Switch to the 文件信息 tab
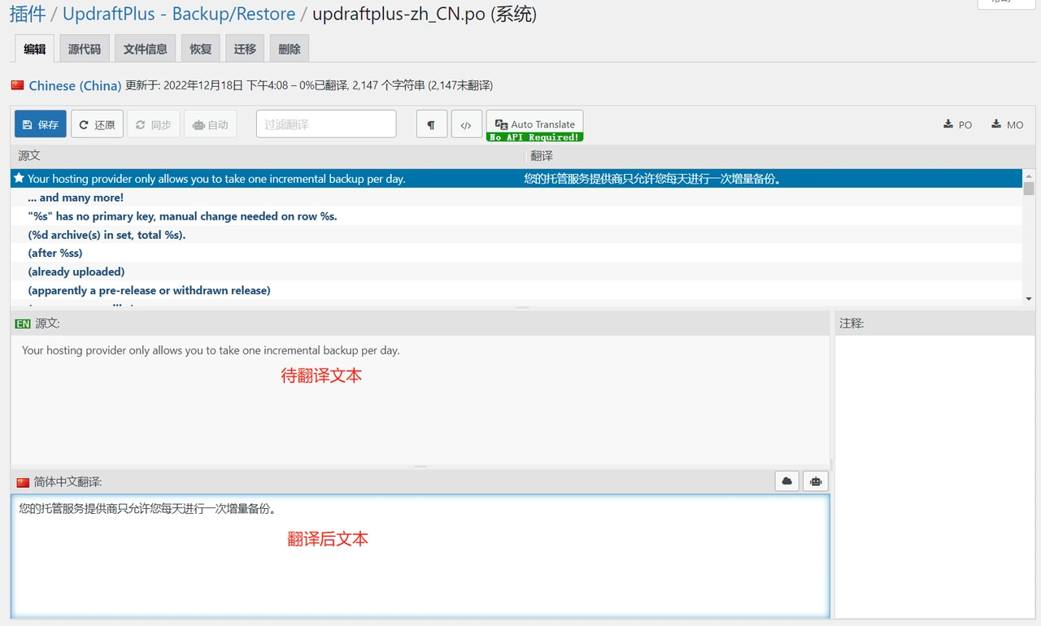Image resolution: width=1041 pixels, height=626 pixels. (145, 49)
